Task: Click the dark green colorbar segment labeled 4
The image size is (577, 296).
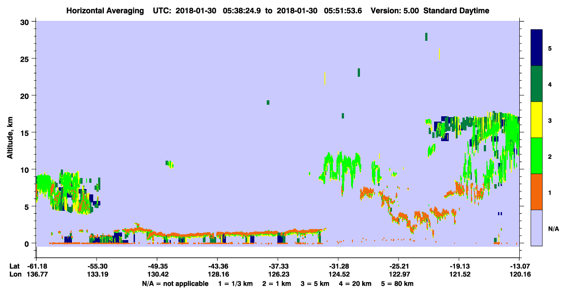Action: click(x=537, y=84)
